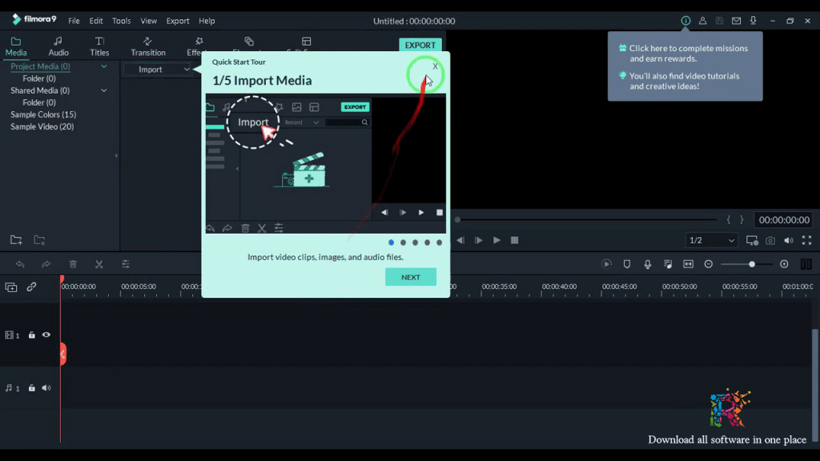This screenshot has width=820, height=461.
Task: Click the split scissors icon
Action: (98, 264)
